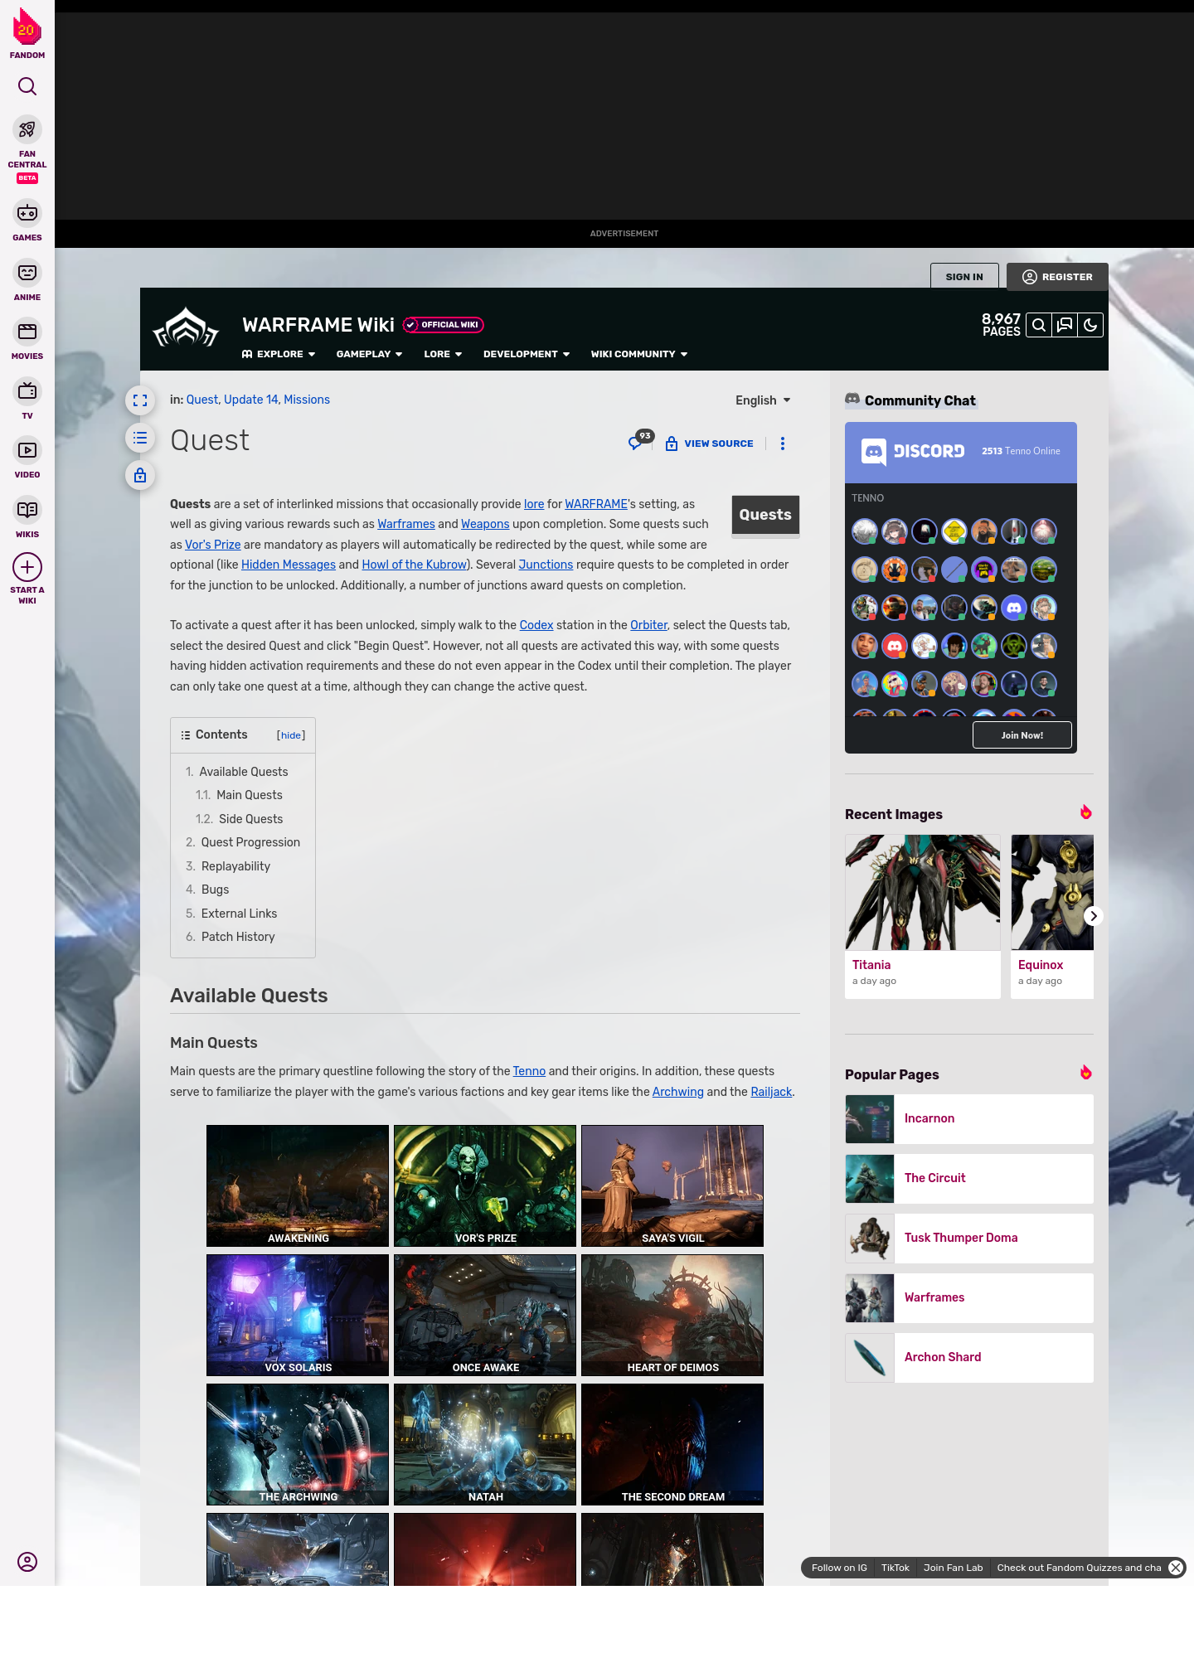1194x1658 pixels.
Task: Open the Titania recent image card
Action: (x=923, y=916)
